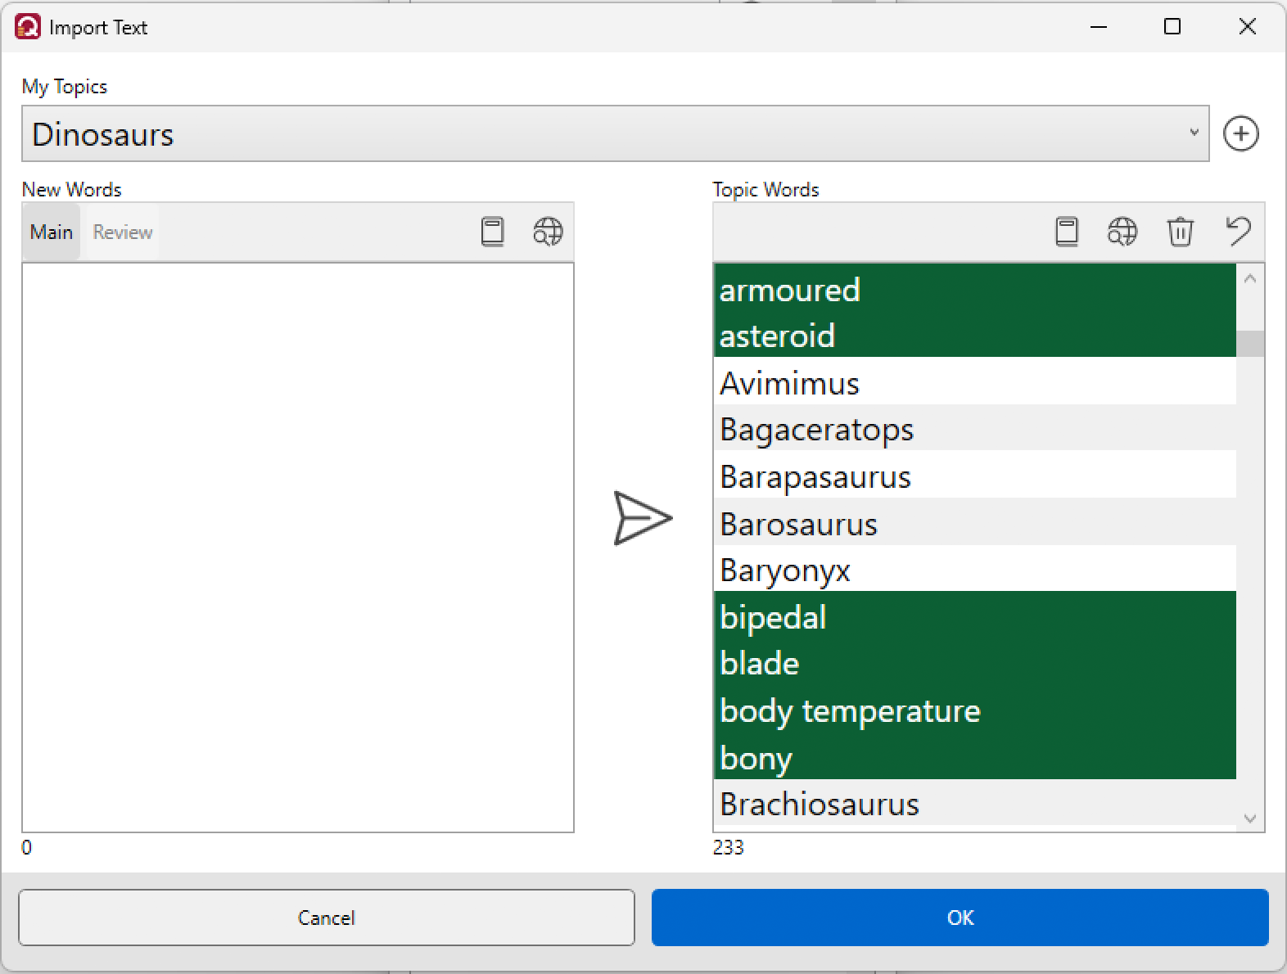Image resolution: width=1287 pixels, height=974 pixels.
Task: Click the Import Text app icon in title bar
Action: [28, 27]
